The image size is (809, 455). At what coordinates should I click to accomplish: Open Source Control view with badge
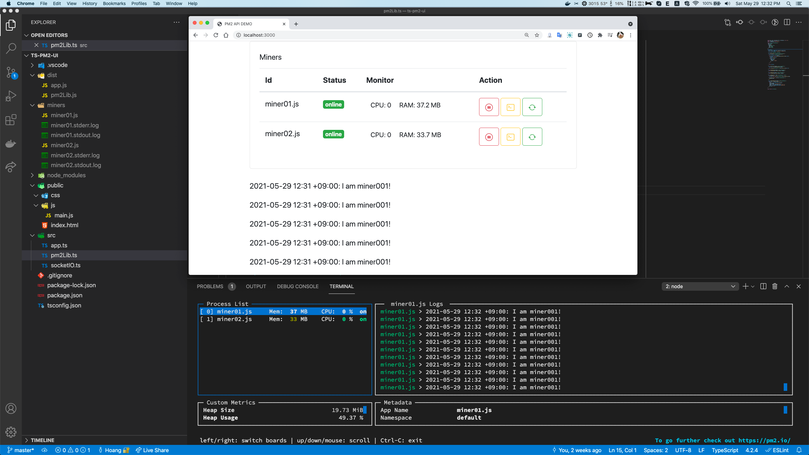click(x=11, y=72)
